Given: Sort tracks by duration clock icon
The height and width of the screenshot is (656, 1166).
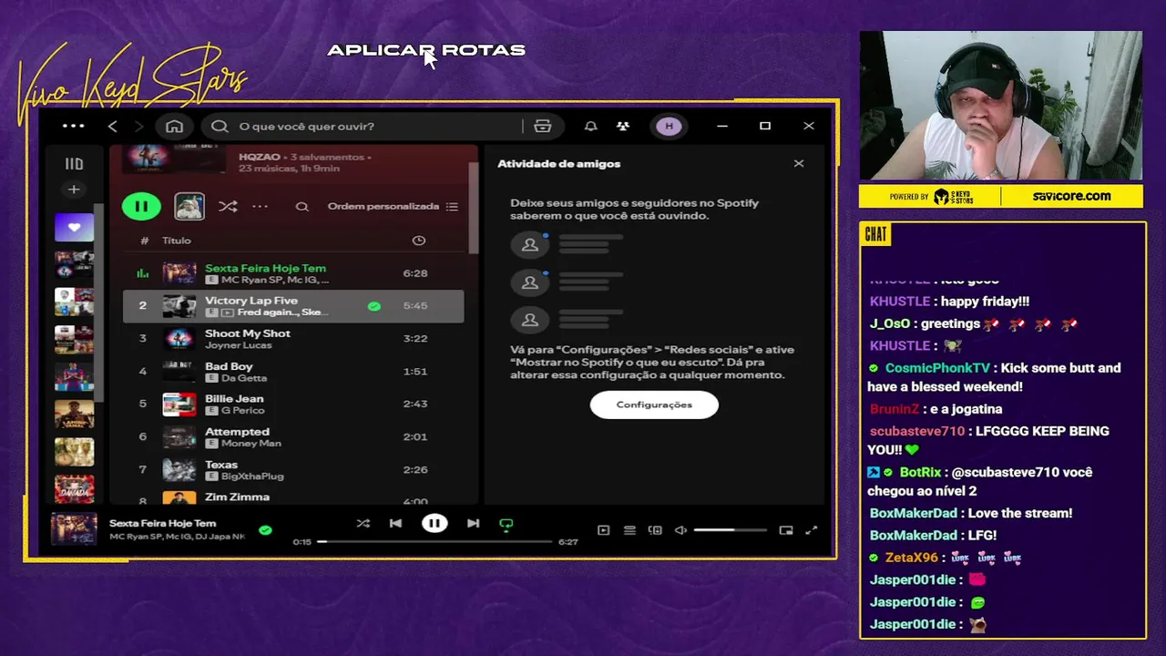Looking at the screenshot, I should pyautogui.click(x=419, y=241).
